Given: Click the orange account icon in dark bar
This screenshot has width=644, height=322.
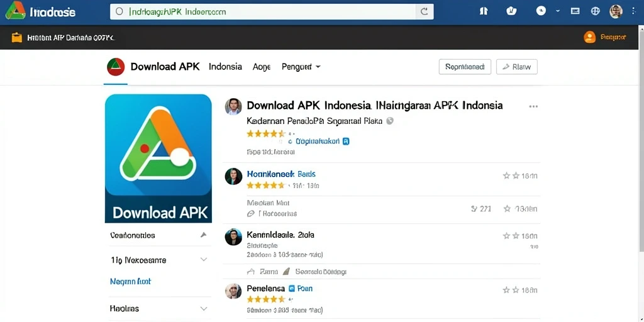Looking at the screenshot, I should coord(589,37).
